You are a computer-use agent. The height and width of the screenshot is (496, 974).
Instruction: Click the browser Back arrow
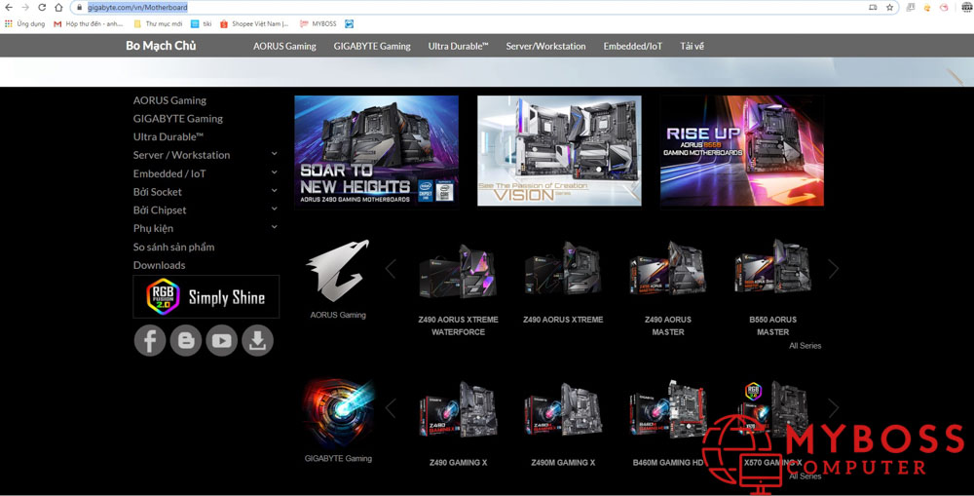(x=9, y=8)
